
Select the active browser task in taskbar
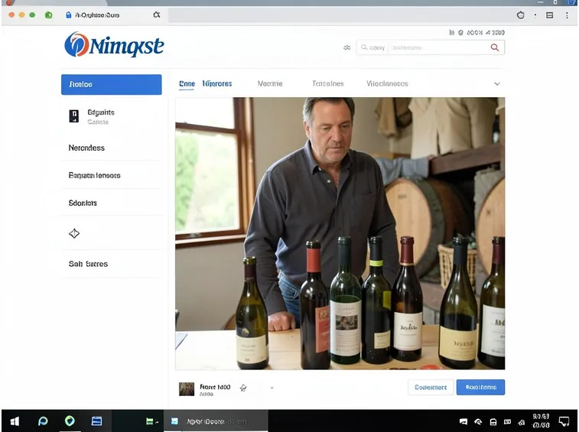pos(216,421)
